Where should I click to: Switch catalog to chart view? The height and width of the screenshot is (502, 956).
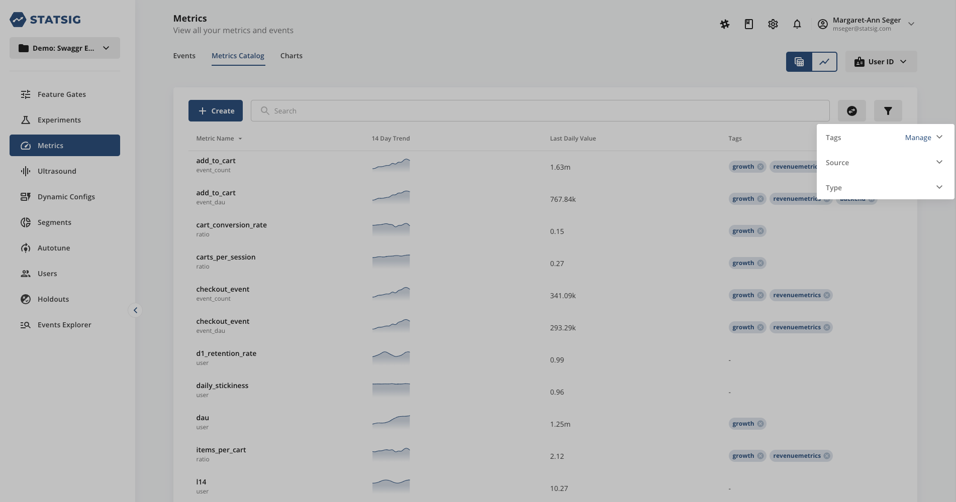coord(825,61)
